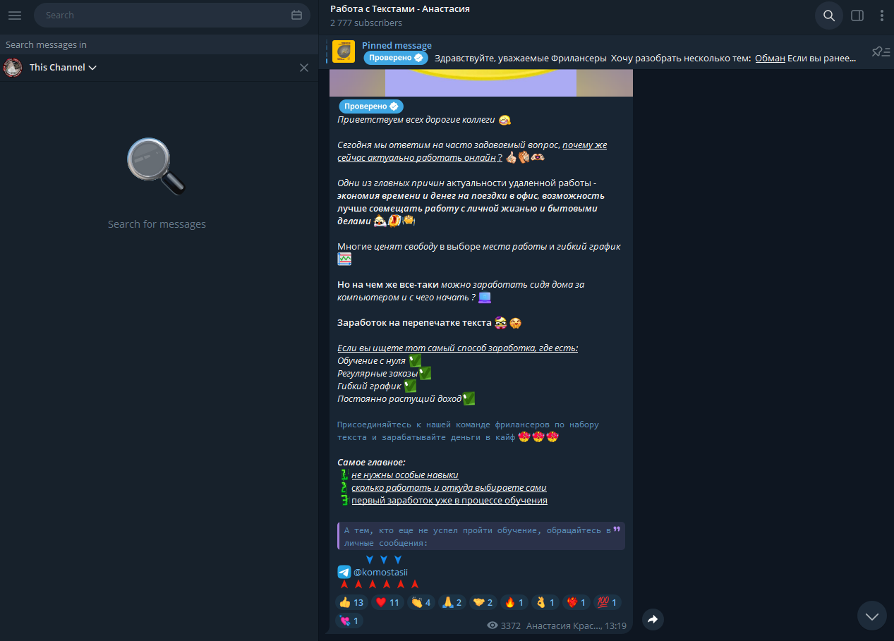Toggle the red heart reaction
This screenshot has height=641, width=894.
pos(387,602)
